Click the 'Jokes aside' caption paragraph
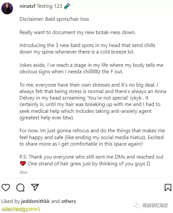This screenshot has width=173, height=213. click(x=92, y=68)
